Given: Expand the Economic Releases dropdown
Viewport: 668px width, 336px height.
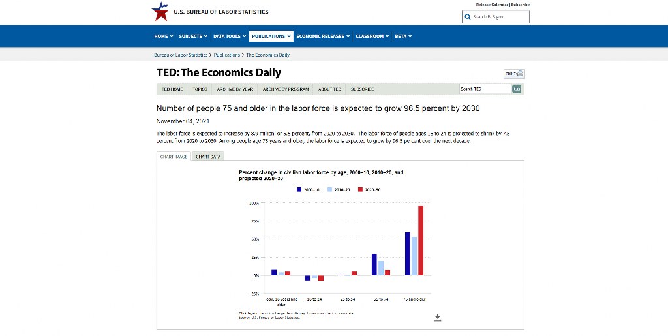Looking at the screenshot, I should click(323, 36).
